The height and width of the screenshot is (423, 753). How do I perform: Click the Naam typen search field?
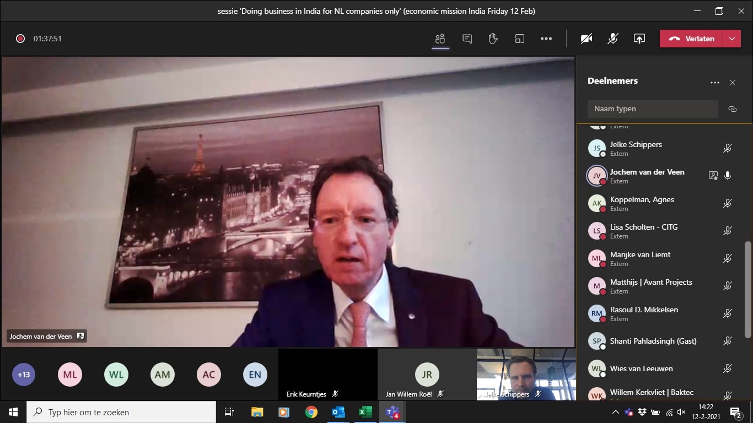pos(652,109)
